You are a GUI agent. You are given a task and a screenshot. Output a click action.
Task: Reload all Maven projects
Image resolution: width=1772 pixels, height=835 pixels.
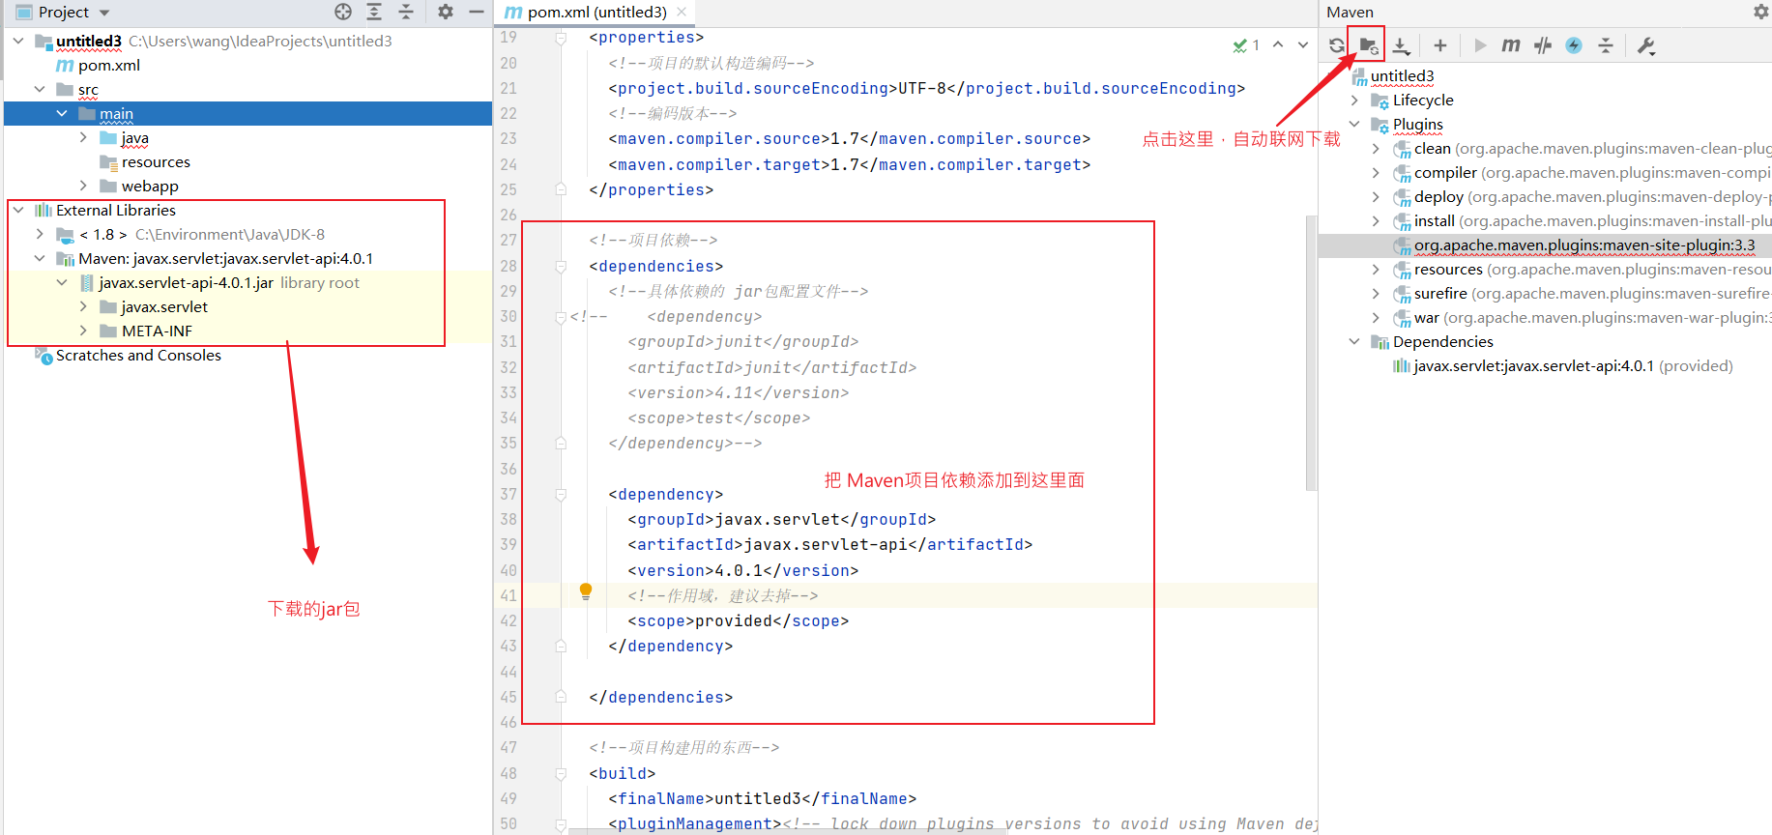click(x=1336, y=45)
